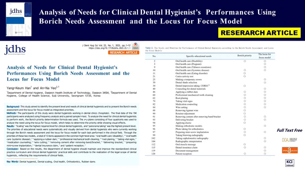Image resolution: width=305 pixels, height=171 pixels.
Task: Select table row Removing ligature wire
Action: click(210, 110)
